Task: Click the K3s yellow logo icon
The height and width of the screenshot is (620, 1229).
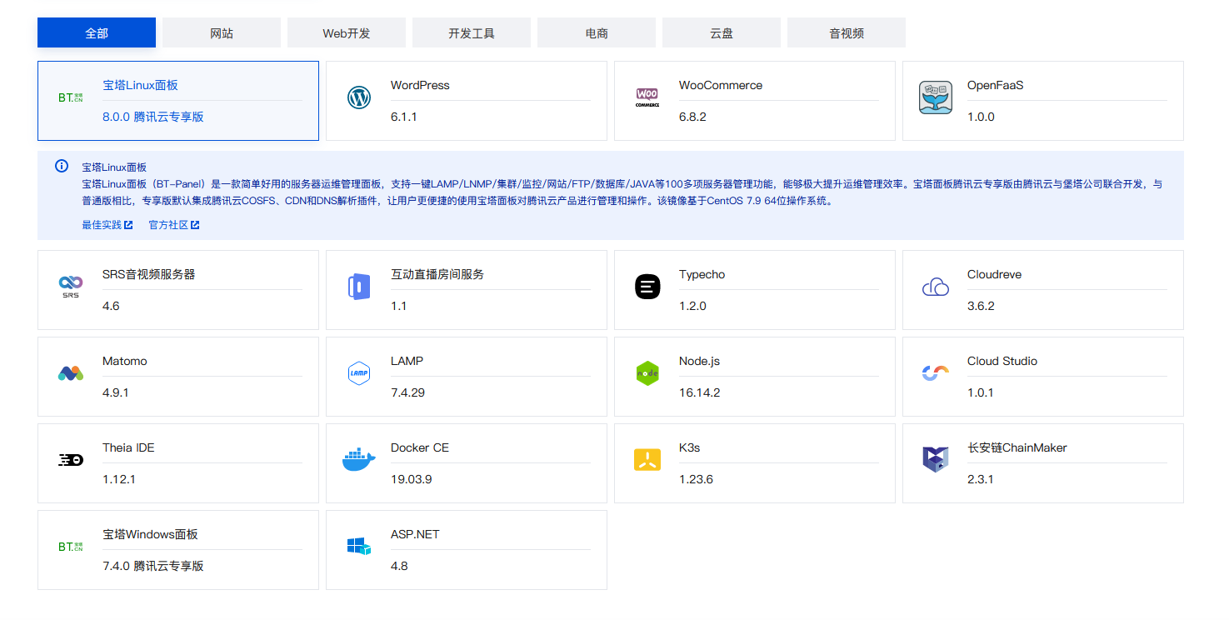Action: [647, 460]
